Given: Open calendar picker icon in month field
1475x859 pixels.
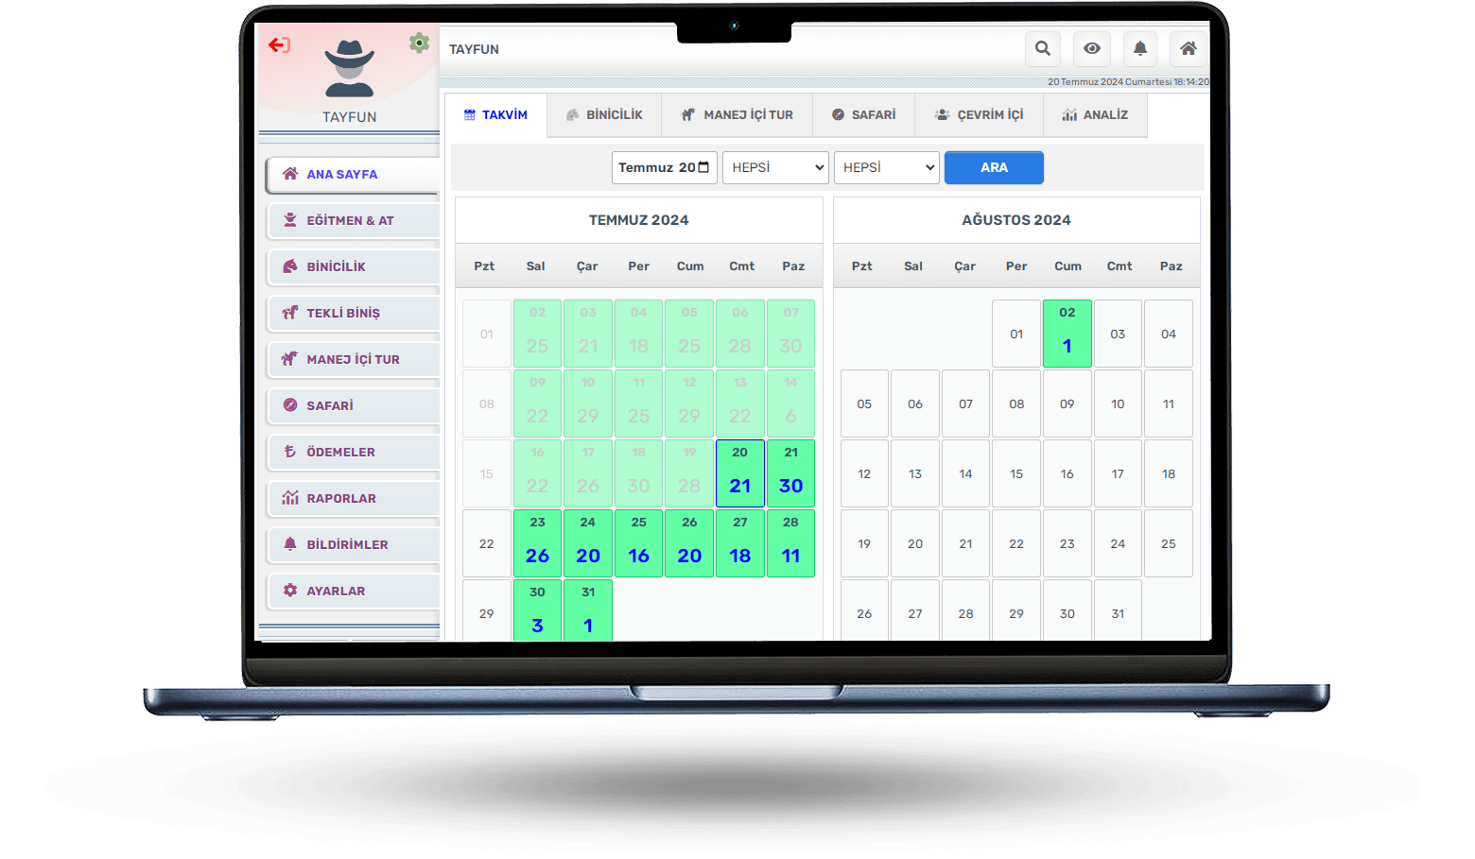Looking at the screenshot, I should pyautogui.click(x=703, y=167).
